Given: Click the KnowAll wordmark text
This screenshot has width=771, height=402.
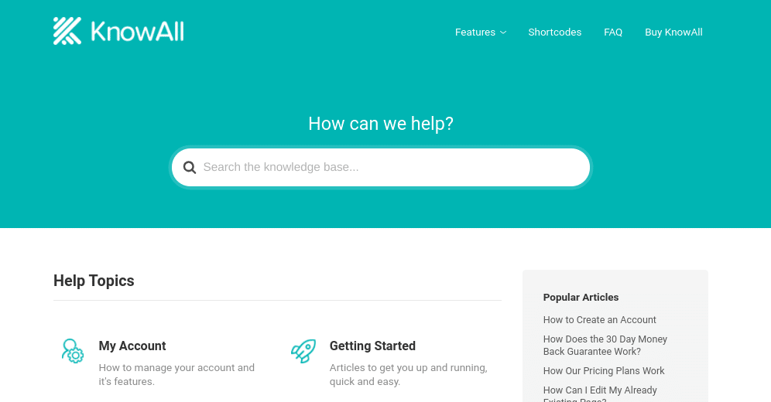Looking at the screenshot, I should (137, 32).
